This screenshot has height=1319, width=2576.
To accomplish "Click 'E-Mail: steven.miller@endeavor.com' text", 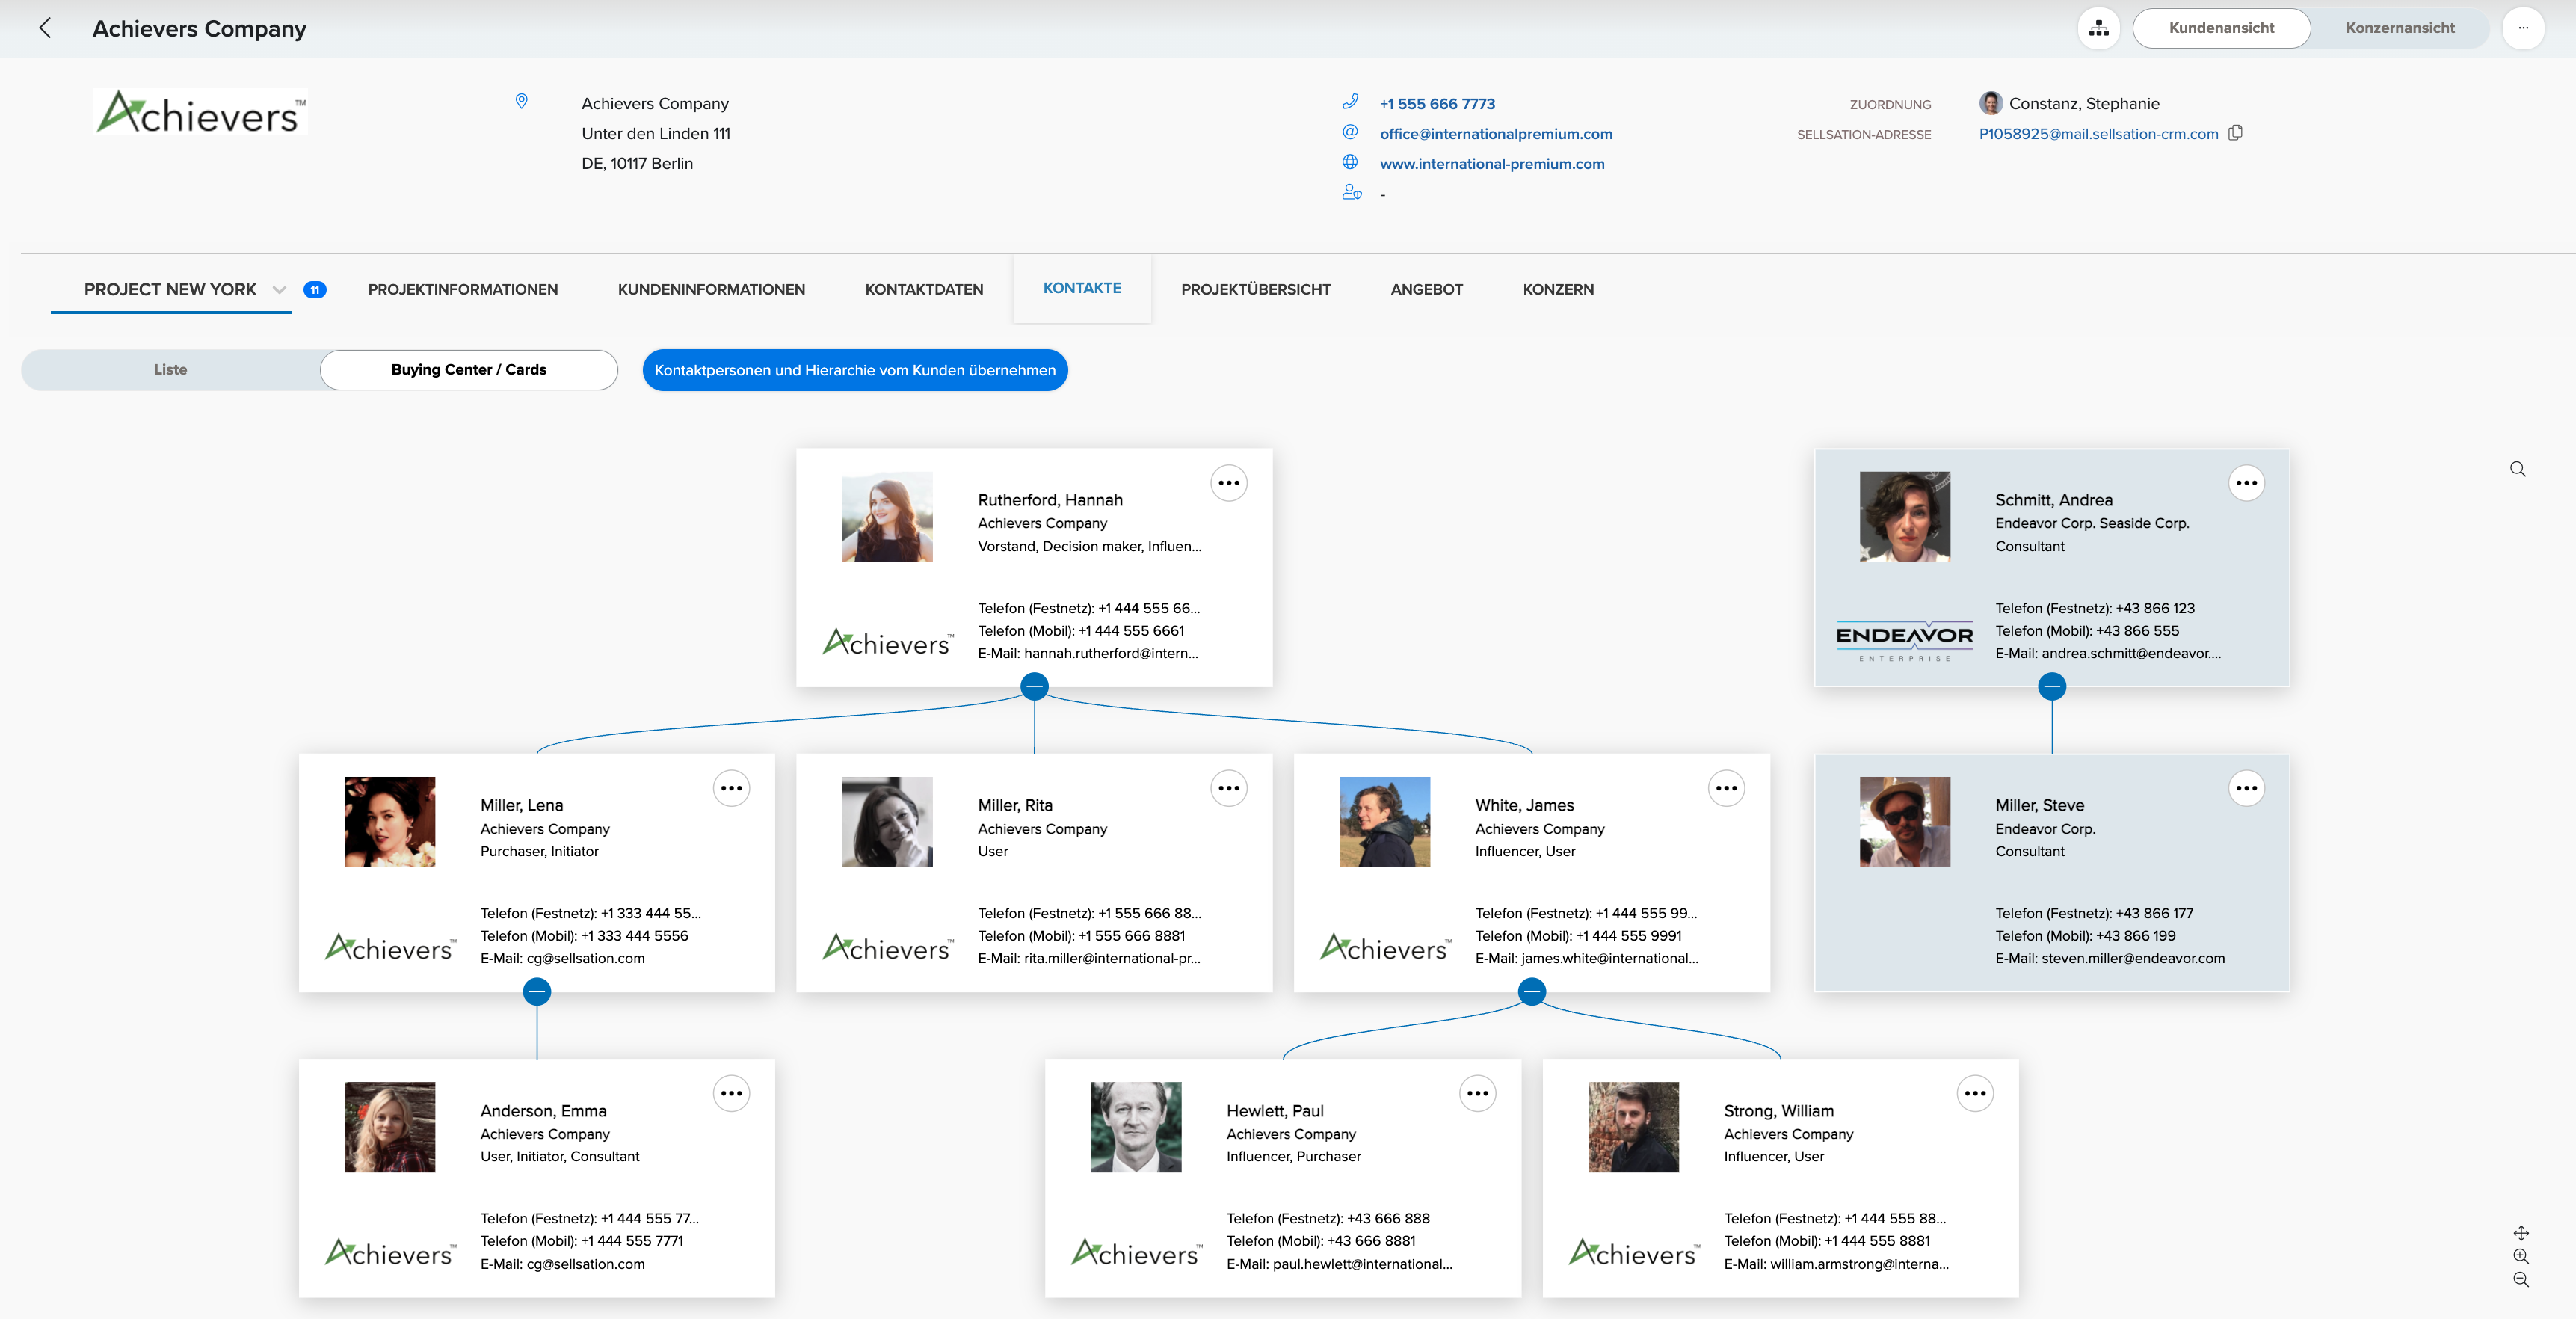I will 2110,958.
